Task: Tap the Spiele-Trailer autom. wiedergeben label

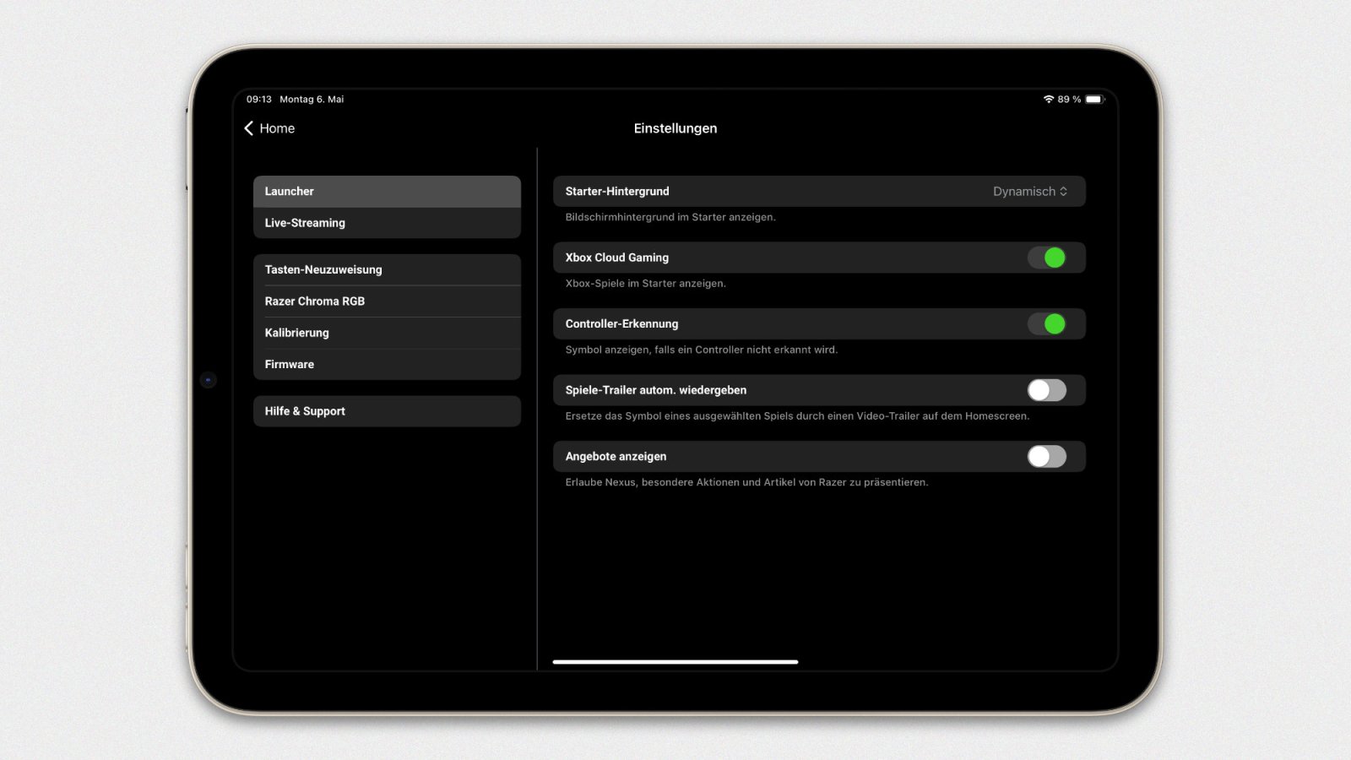Action: [x=656, y=390]
